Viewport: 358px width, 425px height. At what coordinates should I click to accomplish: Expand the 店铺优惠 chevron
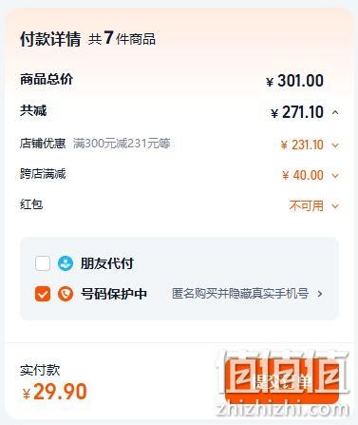pyautogui.click(x=335, y=145)
